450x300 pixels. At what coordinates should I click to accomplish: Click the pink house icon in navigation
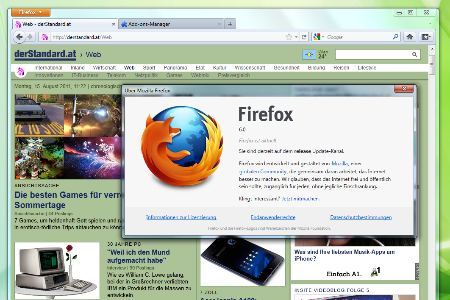21,71
